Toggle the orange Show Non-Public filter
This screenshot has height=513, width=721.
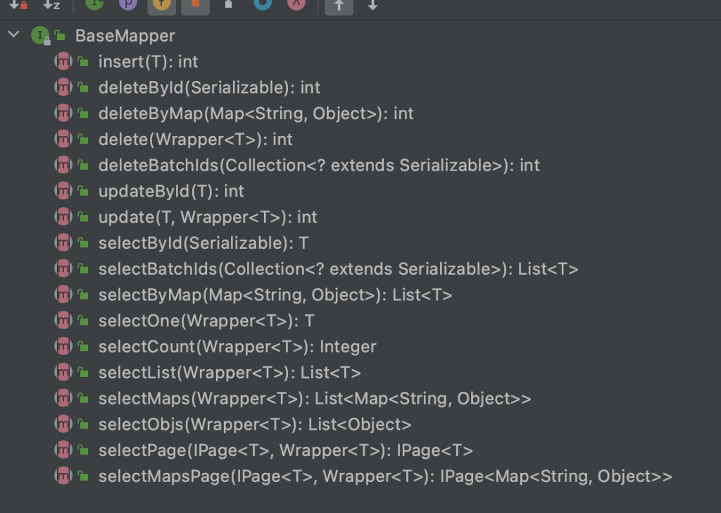[x=196, y=6]
